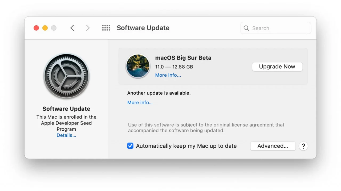The height and width of the screenshot is (191, 341).
Task: Click More info... below Another update is available
Action: coord(140,103)
